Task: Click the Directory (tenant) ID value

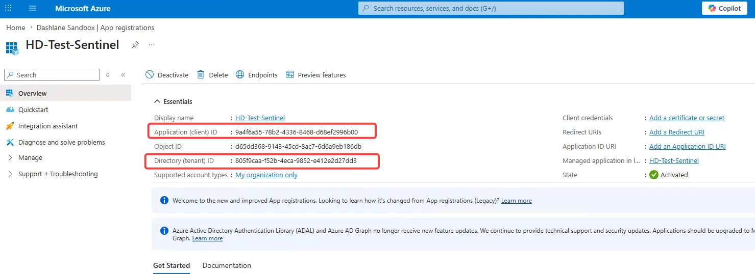Action: [x=296, y=160]
